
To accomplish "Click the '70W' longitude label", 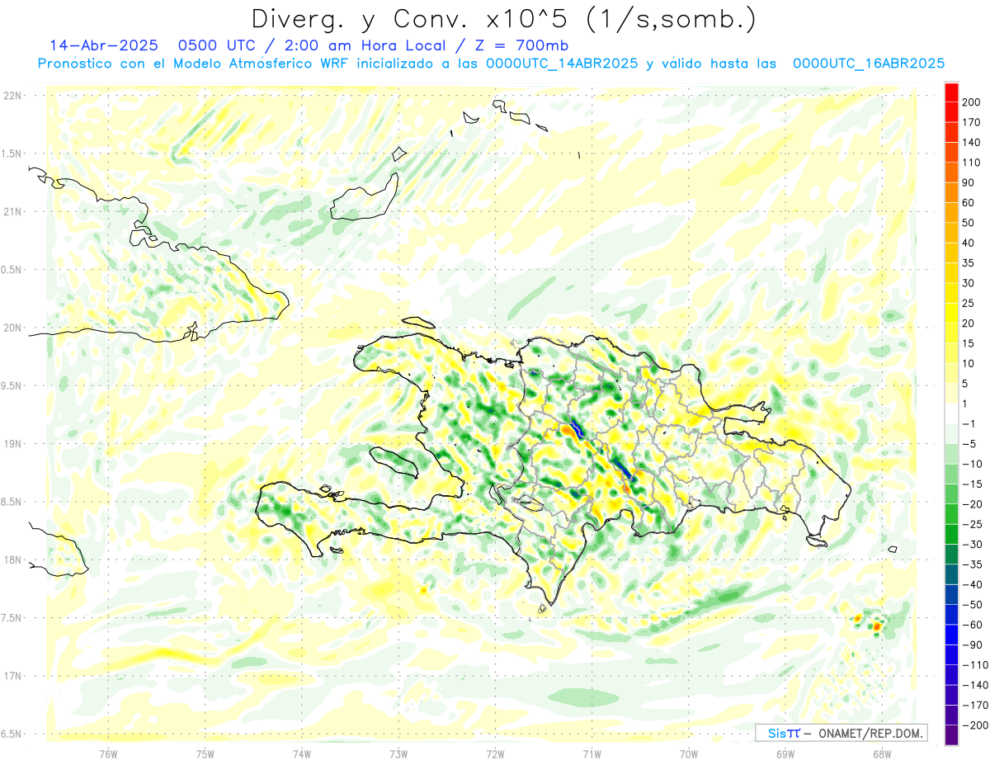I will click(x=688, y=754).
